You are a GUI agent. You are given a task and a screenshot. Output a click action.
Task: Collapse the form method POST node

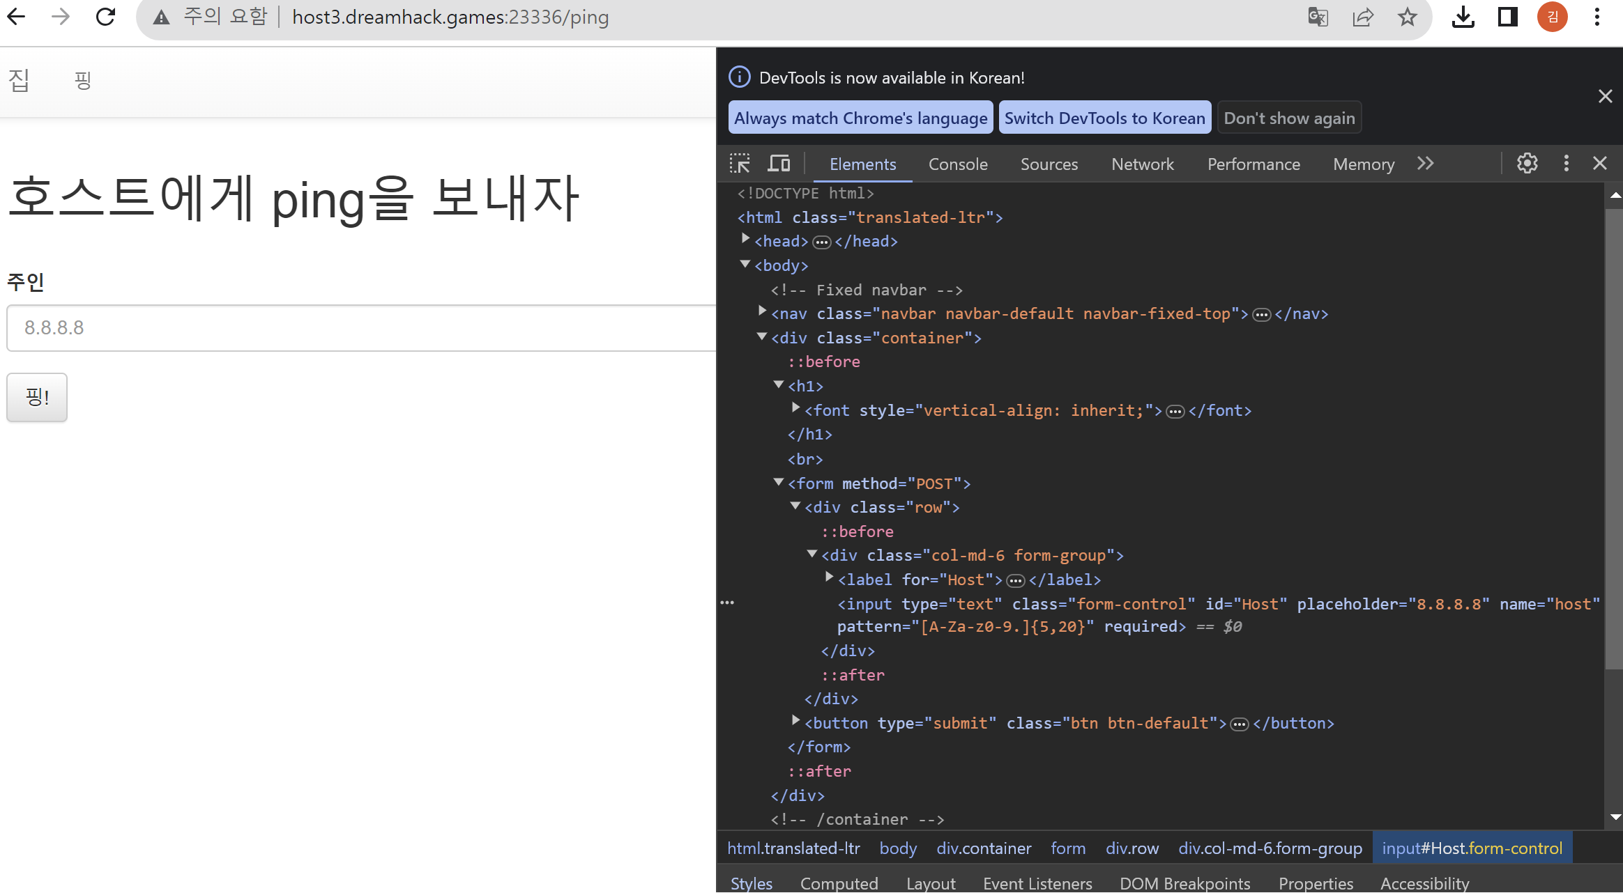(x=779, y=482)
